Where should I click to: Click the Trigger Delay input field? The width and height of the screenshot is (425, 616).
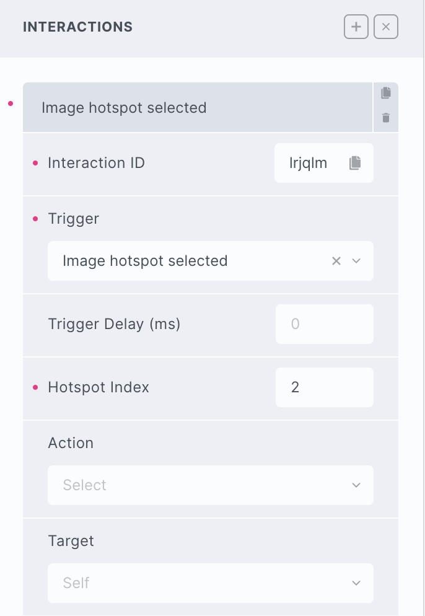pos(324,324)
